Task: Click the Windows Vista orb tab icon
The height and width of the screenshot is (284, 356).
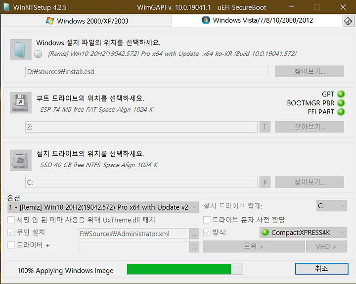Action: coord(206,20)
